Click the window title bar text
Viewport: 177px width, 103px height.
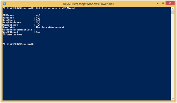click(88, 4)
